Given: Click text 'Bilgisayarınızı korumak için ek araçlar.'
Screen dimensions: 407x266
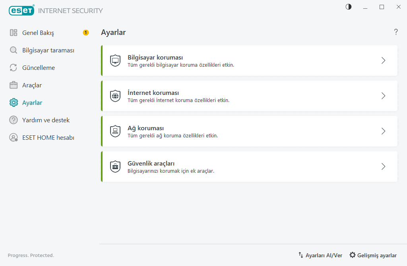Looking at the screenshot, I should (171, 171).
